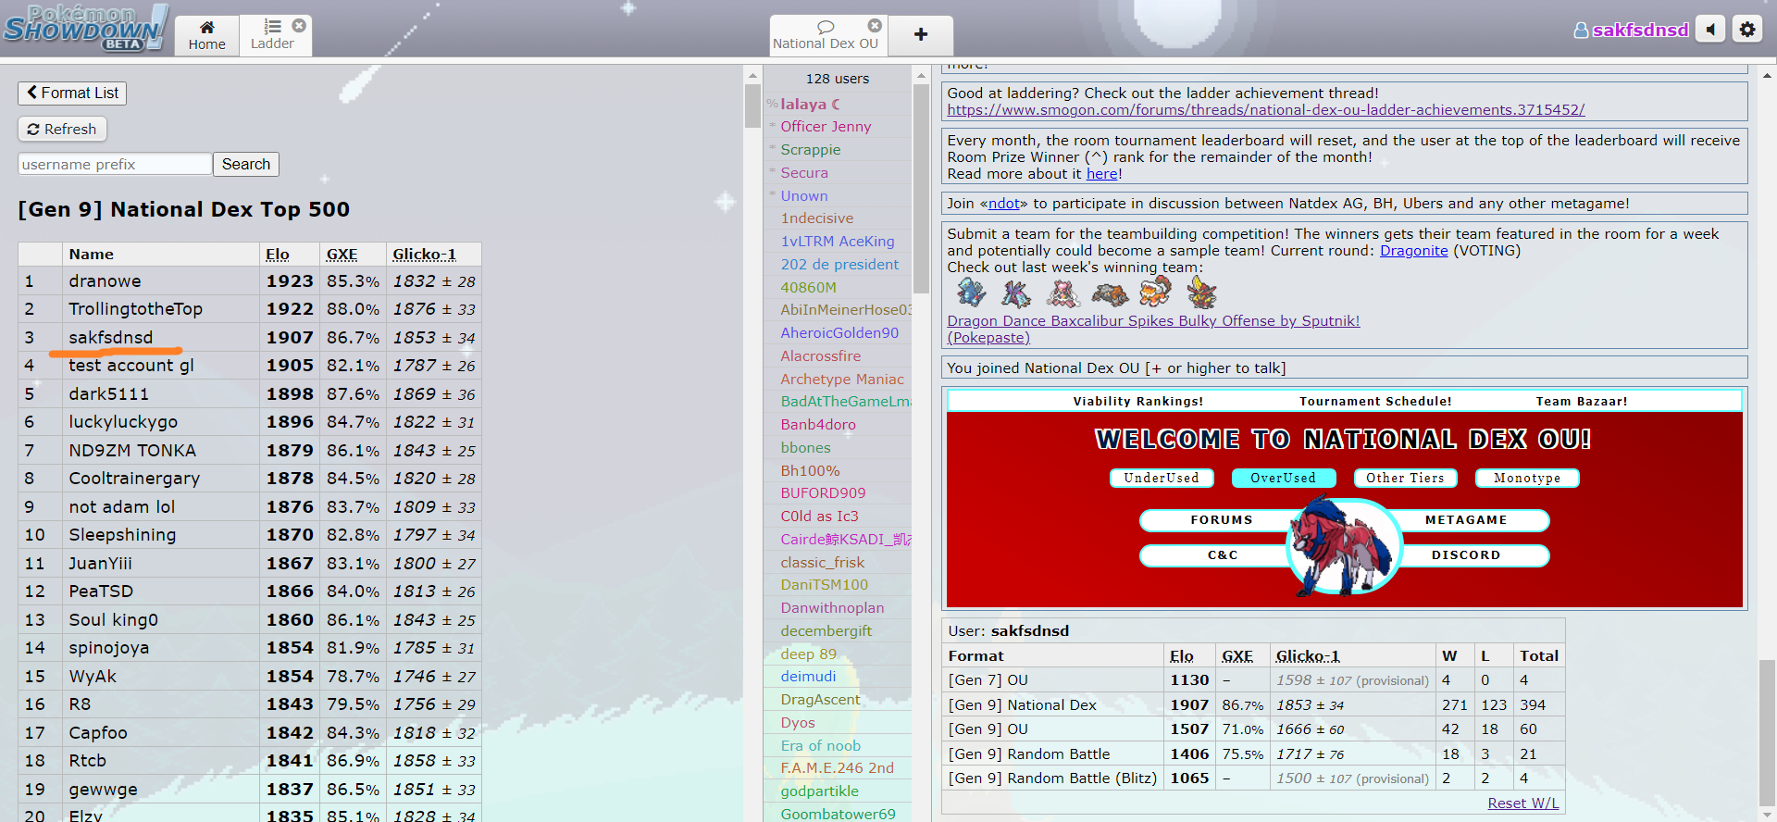The height and width of the screenshot is (822, 1777).
Task: Open the METAGAME banner button
Action: 1466,520
